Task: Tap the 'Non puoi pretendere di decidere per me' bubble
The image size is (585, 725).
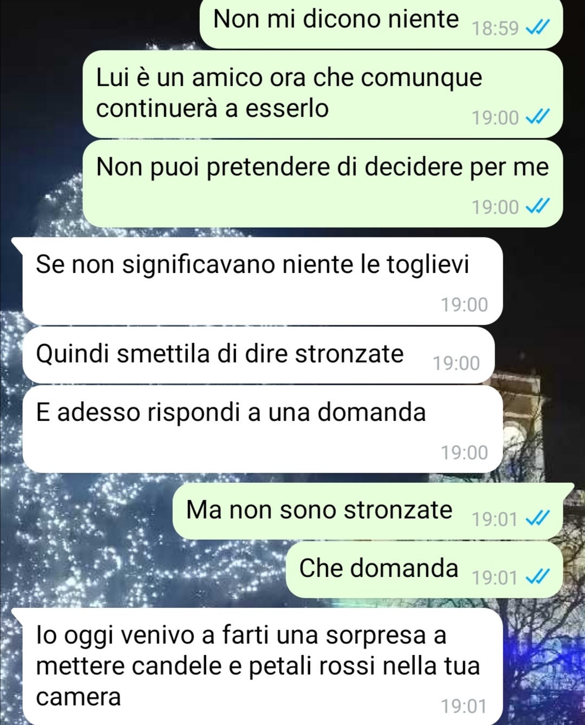Action: click(323, 184)
